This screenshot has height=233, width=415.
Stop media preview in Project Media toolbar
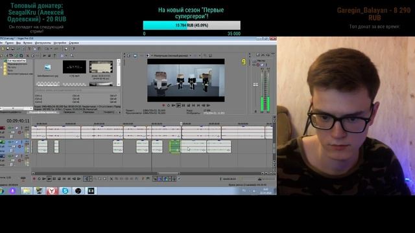(x=49, y=56)
